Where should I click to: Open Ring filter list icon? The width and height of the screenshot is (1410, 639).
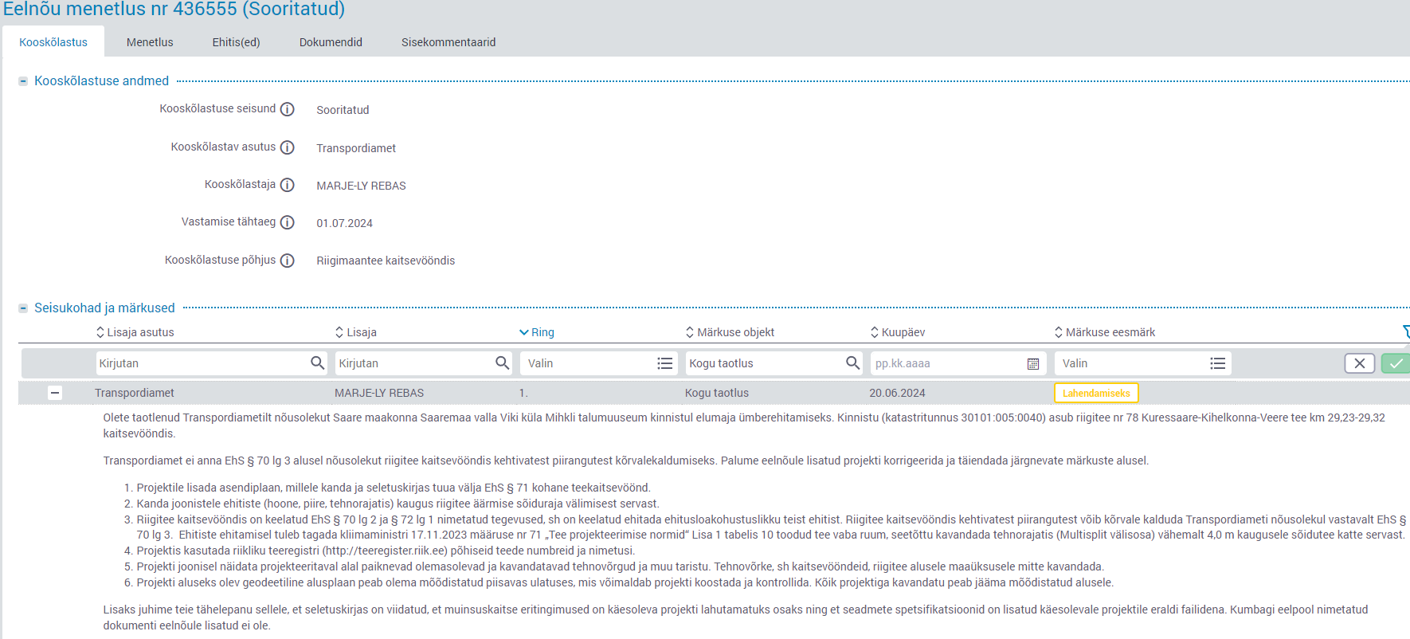pos(665,363)
